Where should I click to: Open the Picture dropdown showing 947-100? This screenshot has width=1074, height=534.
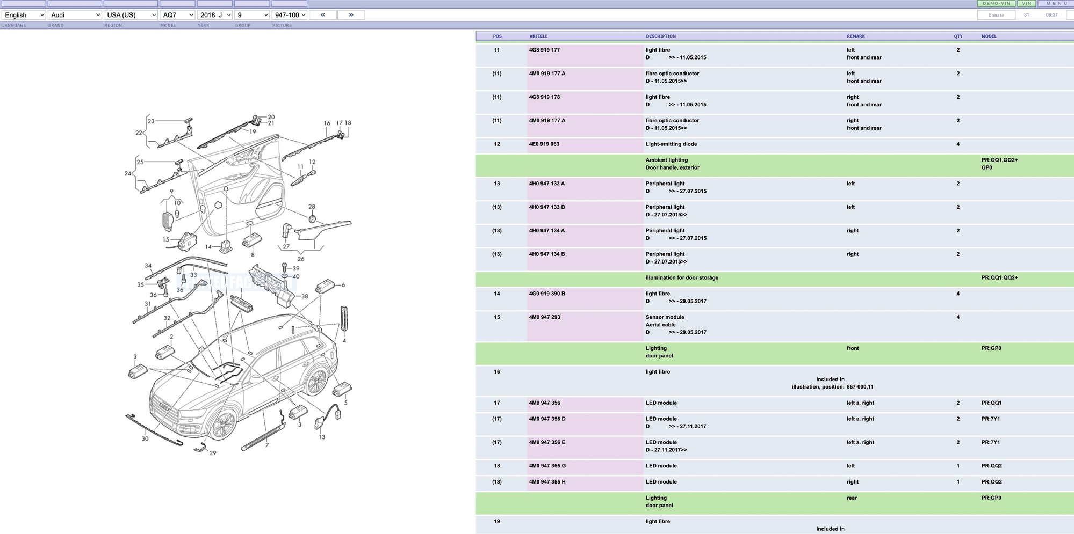(x=290, y=15)
